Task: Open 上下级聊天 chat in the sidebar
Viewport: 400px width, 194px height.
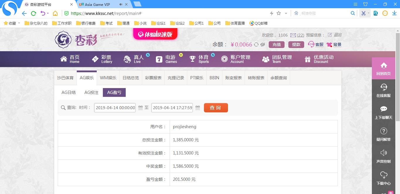Action: click(x=384, y=112)
